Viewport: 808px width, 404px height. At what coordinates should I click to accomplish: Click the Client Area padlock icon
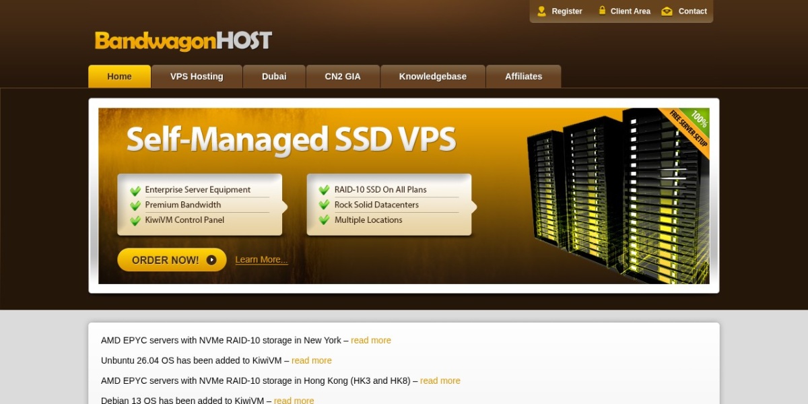pyautogui.click(x=602, y=11)
